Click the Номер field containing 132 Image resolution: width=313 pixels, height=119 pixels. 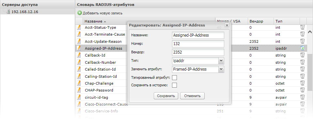click(198, 44)
